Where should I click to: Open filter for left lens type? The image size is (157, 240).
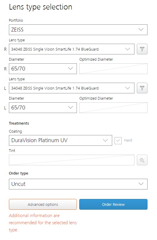pos(142,88)
